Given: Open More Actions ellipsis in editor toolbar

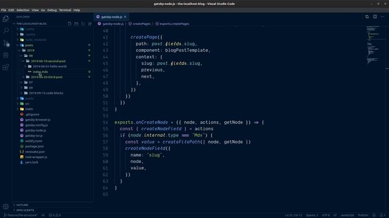Looking at the screenshot, I should point(383,17).
